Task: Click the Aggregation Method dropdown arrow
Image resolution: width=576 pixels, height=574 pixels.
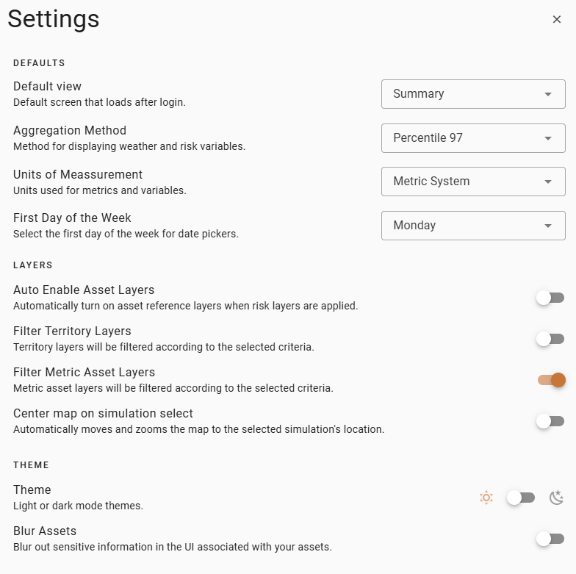Action: tap(548, 138)
